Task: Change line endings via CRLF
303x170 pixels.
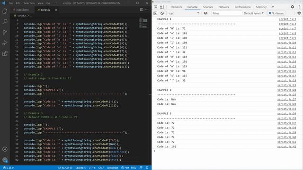Action: pos(101,168)
